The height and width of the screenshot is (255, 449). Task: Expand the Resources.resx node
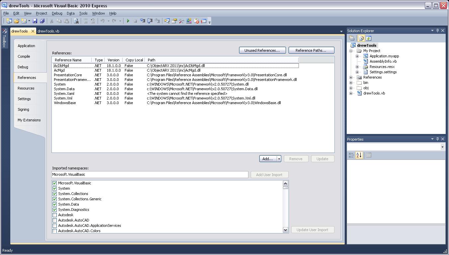coord(357,67)
